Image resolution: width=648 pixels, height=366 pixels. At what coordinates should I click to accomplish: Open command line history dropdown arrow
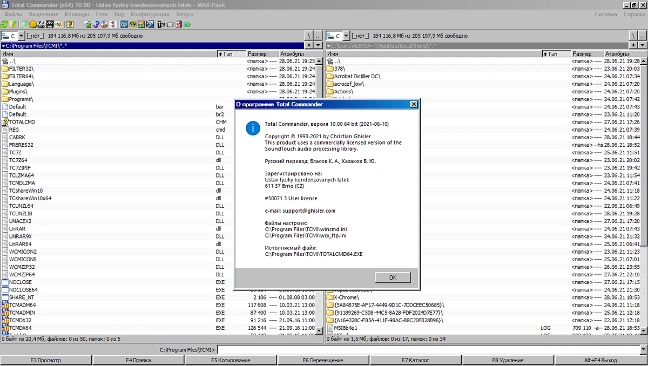(x=643, y=350)
